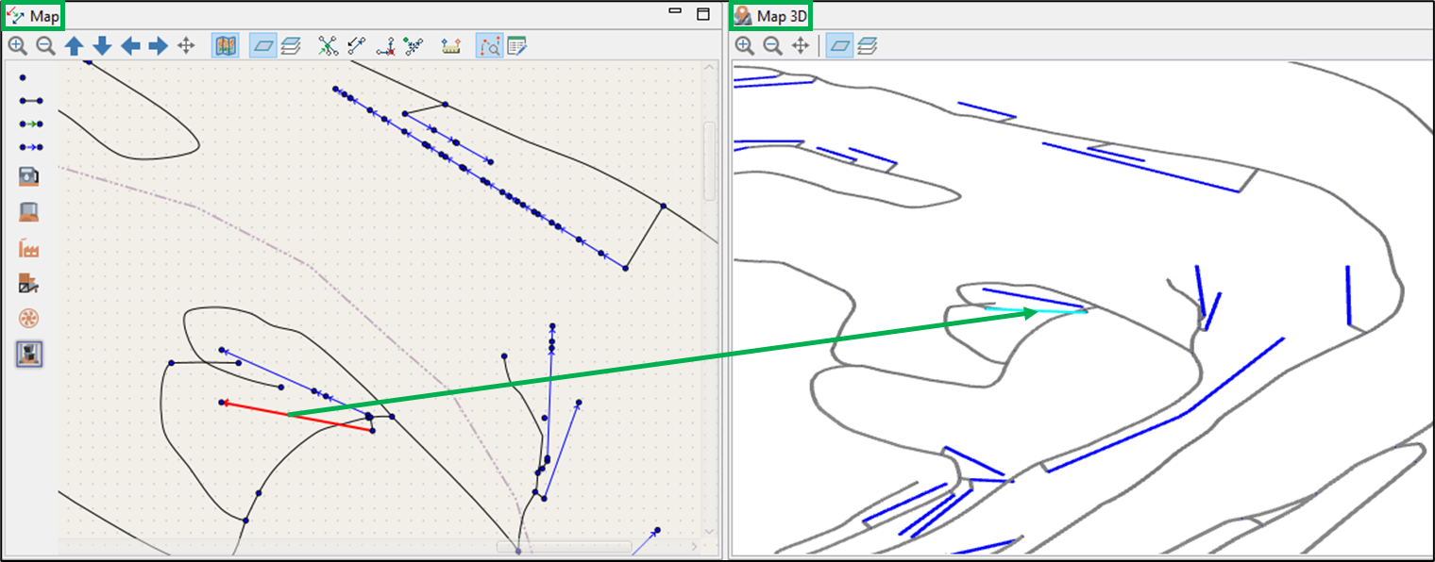Toggle single layer view in Map toolbar
Image resolution: width=1435 pixels, height=562 pixels.
pos(262,45)
